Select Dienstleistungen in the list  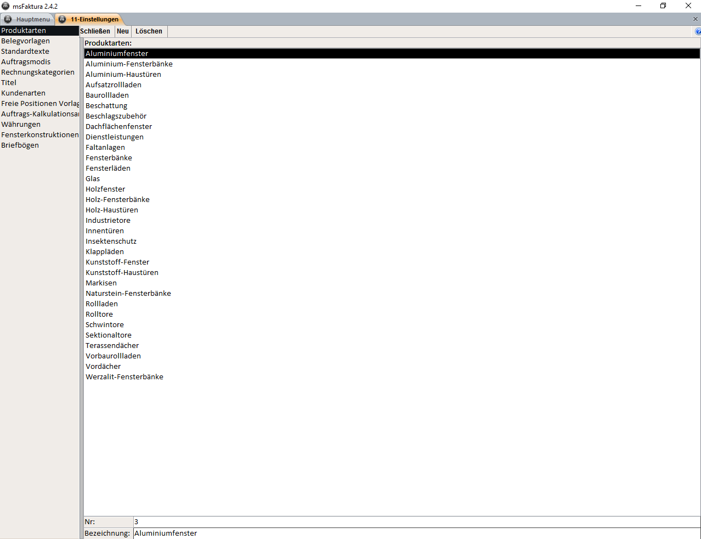pyautogui.click(x=392, y=137)
